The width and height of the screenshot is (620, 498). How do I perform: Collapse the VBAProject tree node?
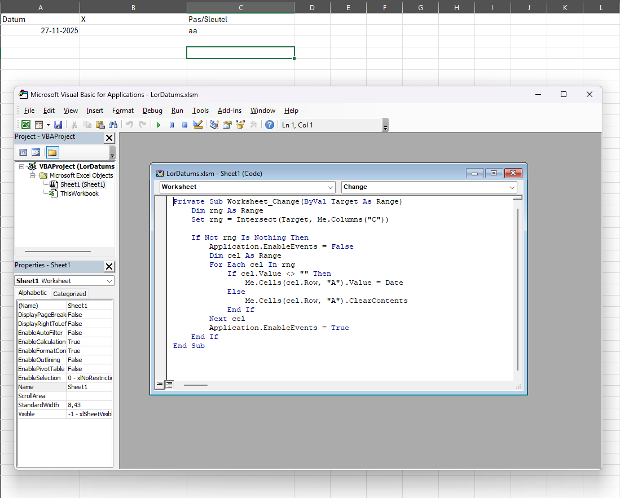[21, 166]
